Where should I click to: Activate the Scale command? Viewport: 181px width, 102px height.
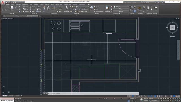coord(32,11)
